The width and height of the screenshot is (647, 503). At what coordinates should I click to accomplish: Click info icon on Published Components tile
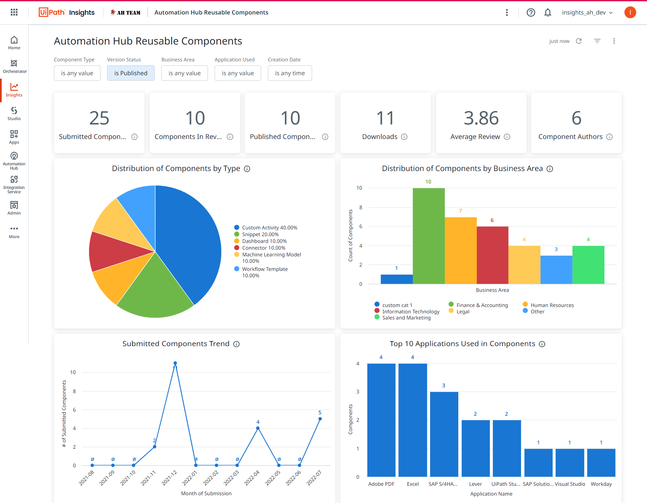(325, 137)
